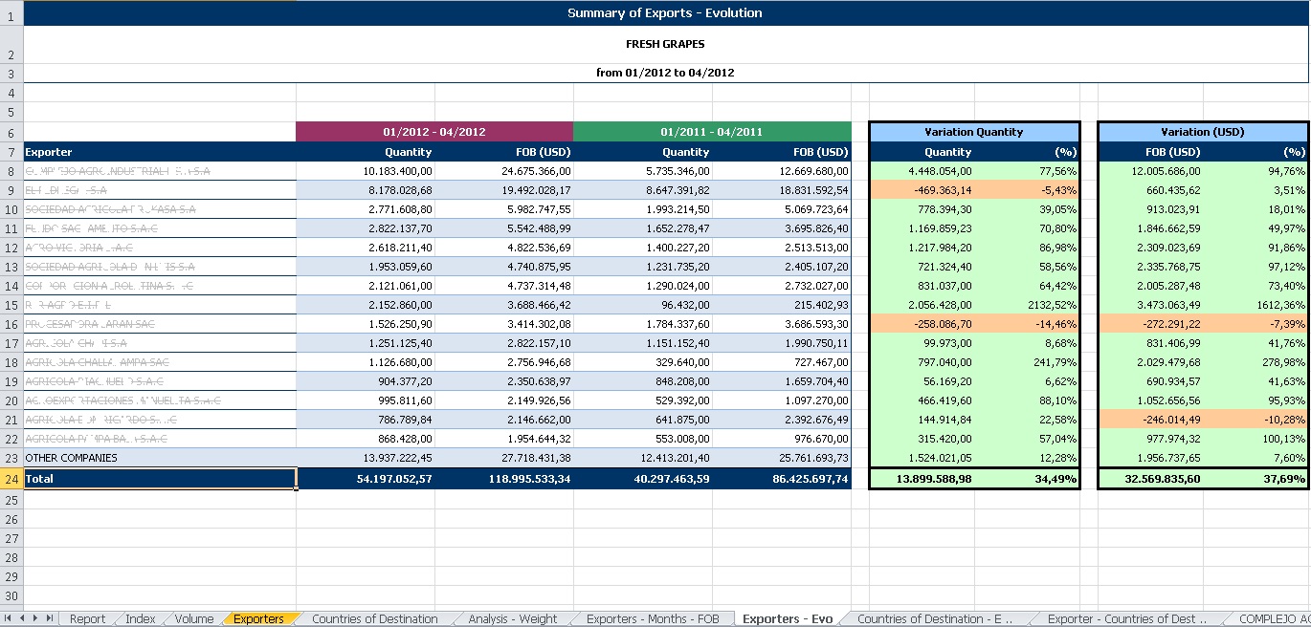Viewport: 1311px width, 627px height.
Task: Click the last-sheet navigation arrow
Action: point(49,618)
